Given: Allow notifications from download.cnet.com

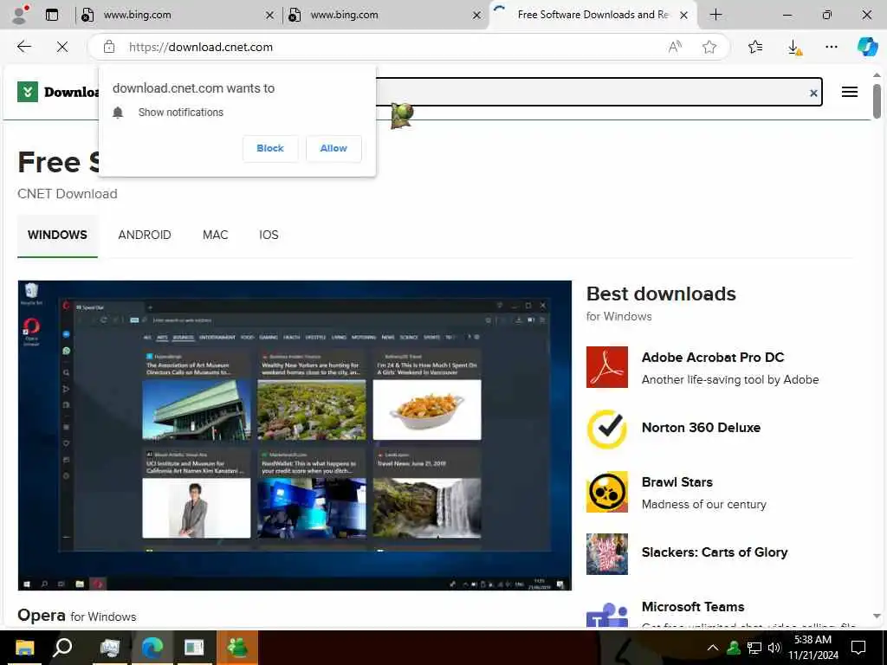Looking at the screenshot, I should pos(333,148).
